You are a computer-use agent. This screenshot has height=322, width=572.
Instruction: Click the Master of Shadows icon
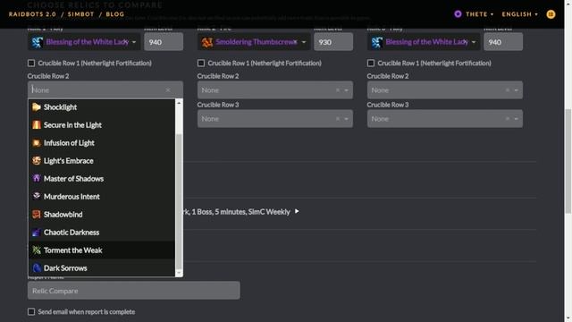click(x=37, y=179)
